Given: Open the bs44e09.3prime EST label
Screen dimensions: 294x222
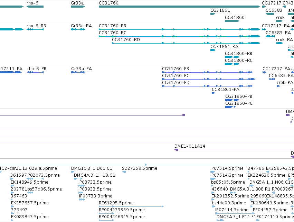Looking at the screenshot, I should (x=229, y=203).
